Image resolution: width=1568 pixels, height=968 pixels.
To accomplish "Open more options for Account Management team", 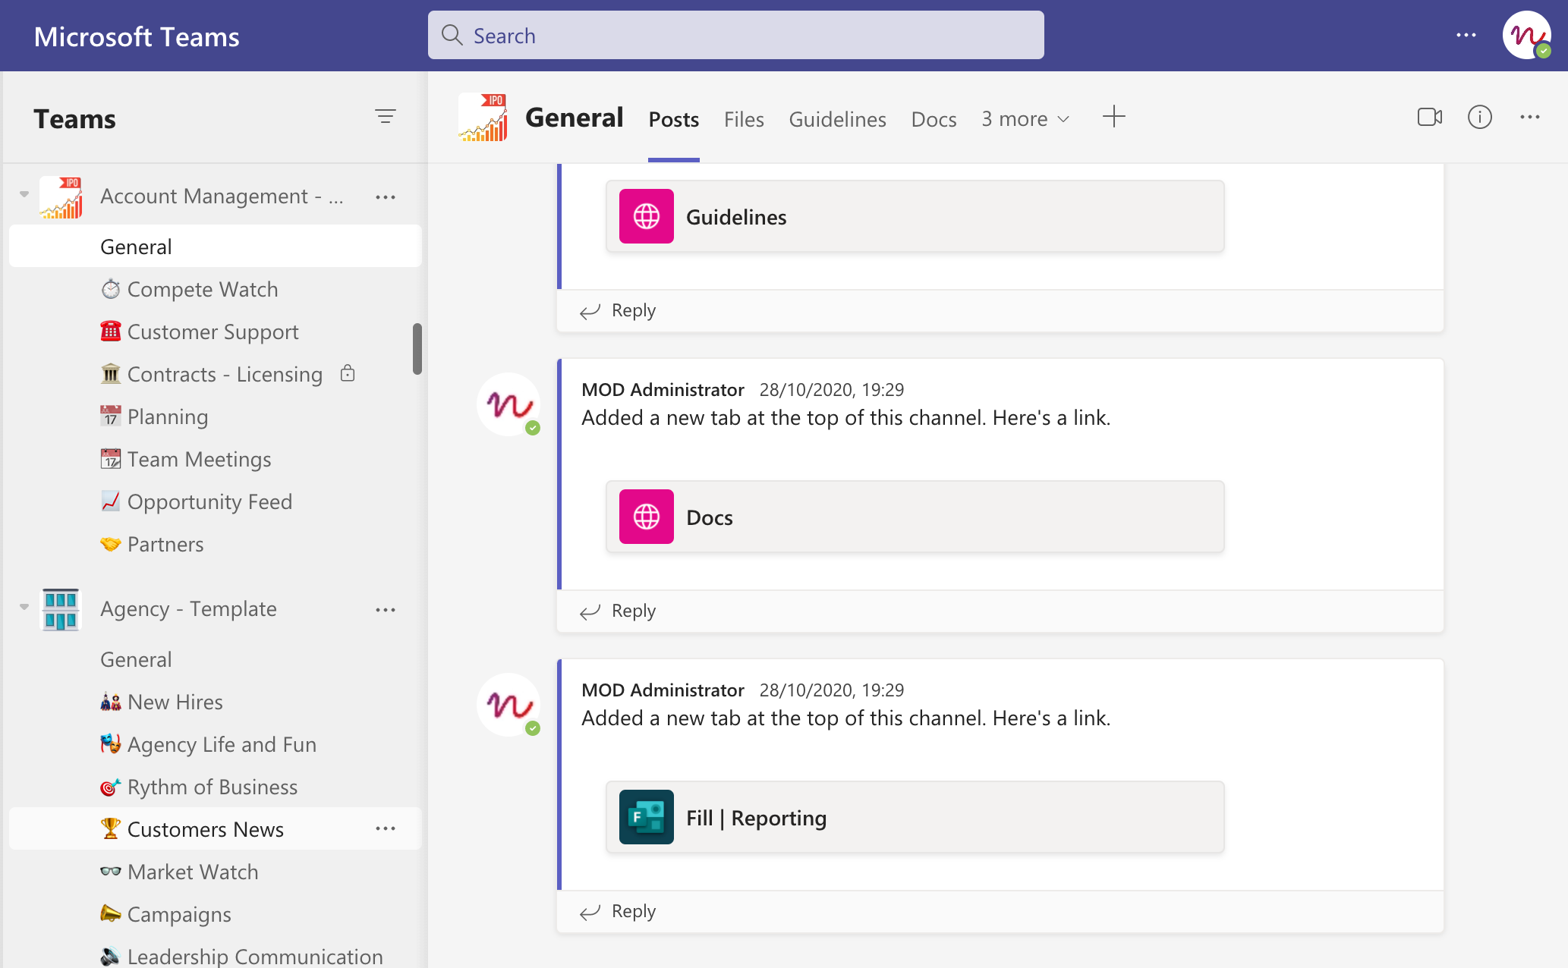I will click(x=386, y=197).
